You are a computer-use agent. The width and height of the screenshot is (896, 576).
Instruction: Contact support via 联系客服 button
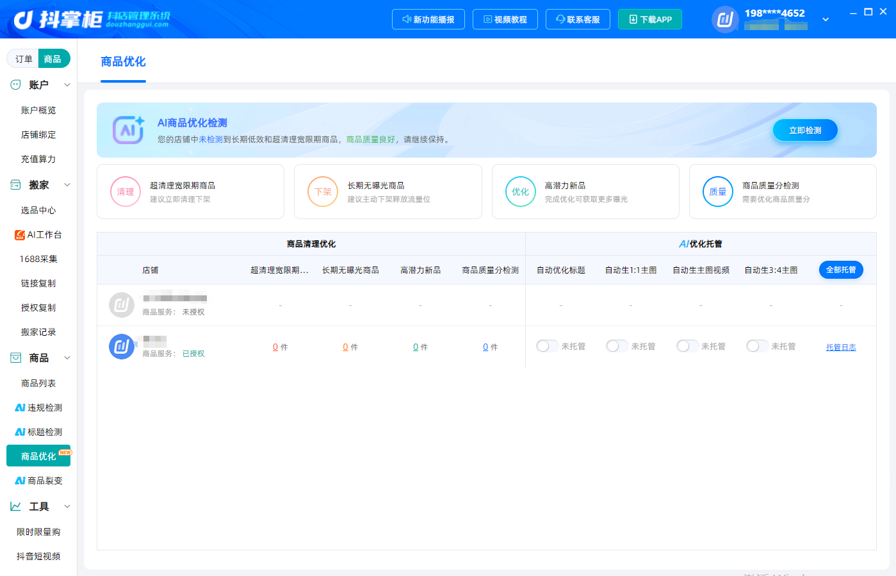coord(578,19)
